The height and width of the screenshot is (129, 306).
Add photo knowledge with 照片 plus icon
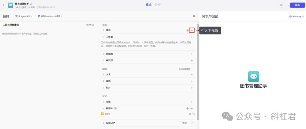click(192, 88)
